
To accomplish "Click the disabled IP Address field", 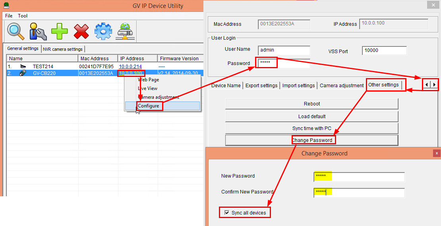I will pos(394,24).
